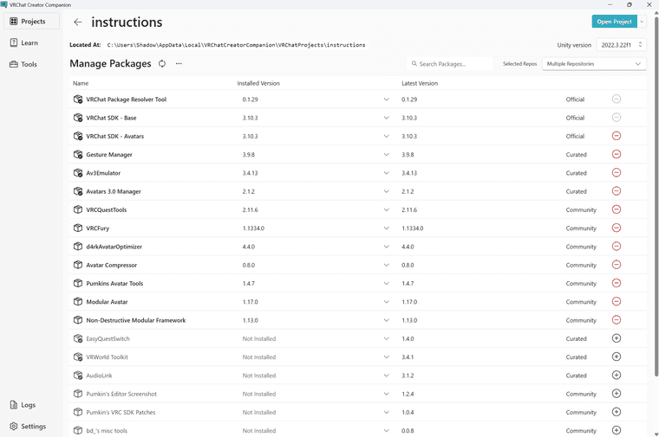This screenshot has width=659, height=437.
Task: Remove the Av3Emulator package
Action: pyautogui.click(x=617, y=173)
